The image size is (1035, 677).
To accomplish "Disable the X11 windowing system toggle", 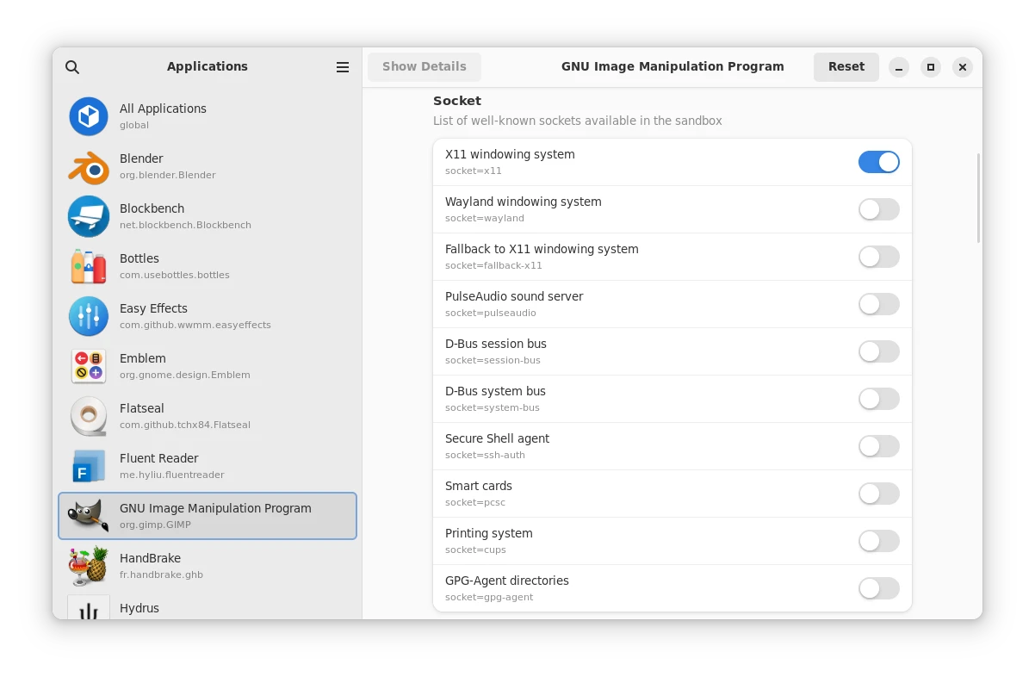I will click(878, 162).
